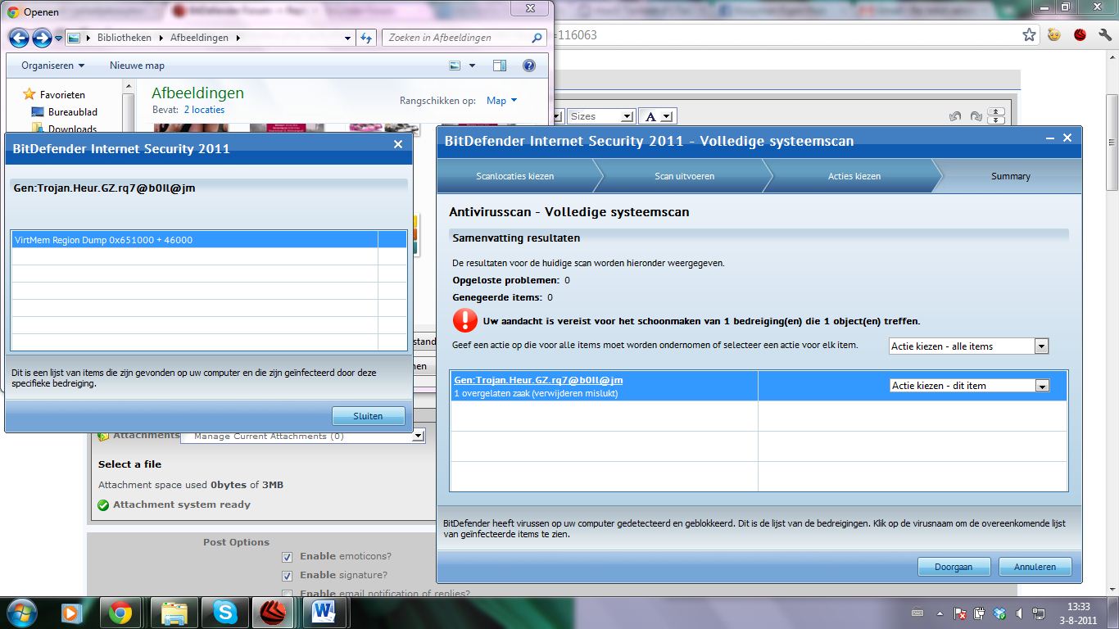Open recent locations arrow beside navigation buttons
The width and height of the screenshot is (1119, 629).
pyautogui.click(x=59, y=38)
